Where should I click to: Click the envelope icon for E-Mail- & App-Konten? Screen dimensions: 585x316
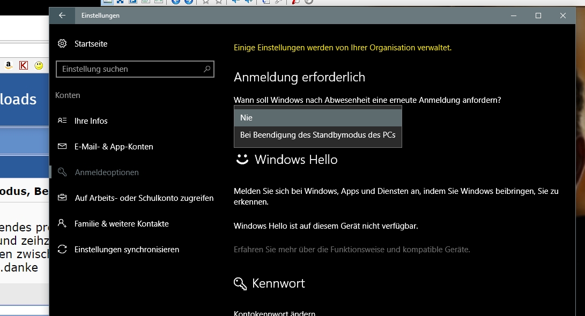62,146
